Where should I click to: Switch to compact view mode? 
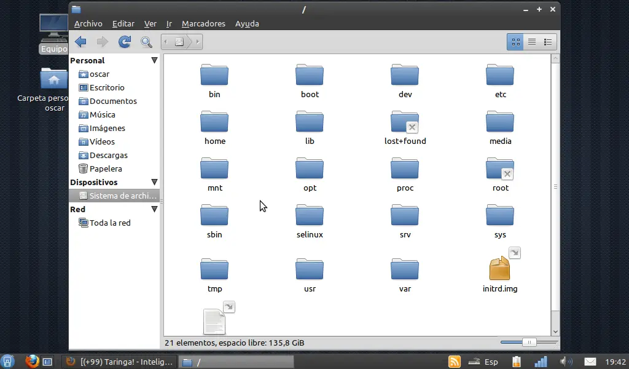[x=548, y=42]
